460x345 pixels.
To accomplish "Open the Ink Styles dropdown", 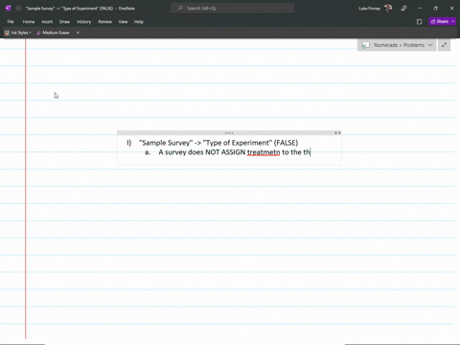I will 18,33.
